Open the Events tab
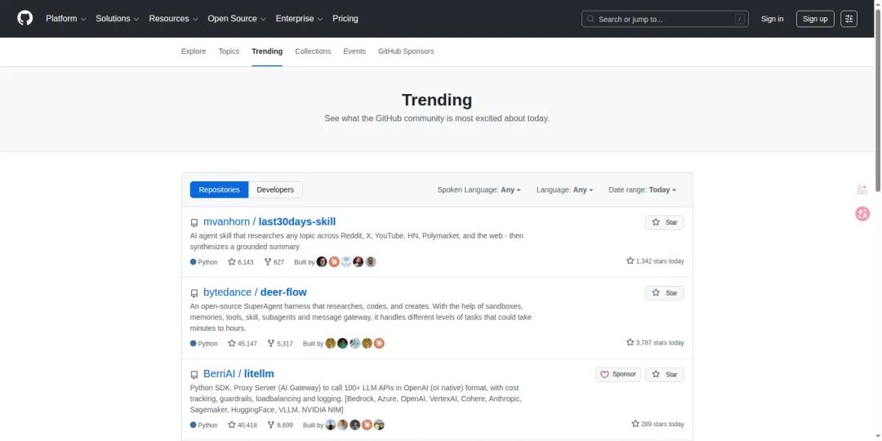This screenshot has height=441, width=882. 354,51
